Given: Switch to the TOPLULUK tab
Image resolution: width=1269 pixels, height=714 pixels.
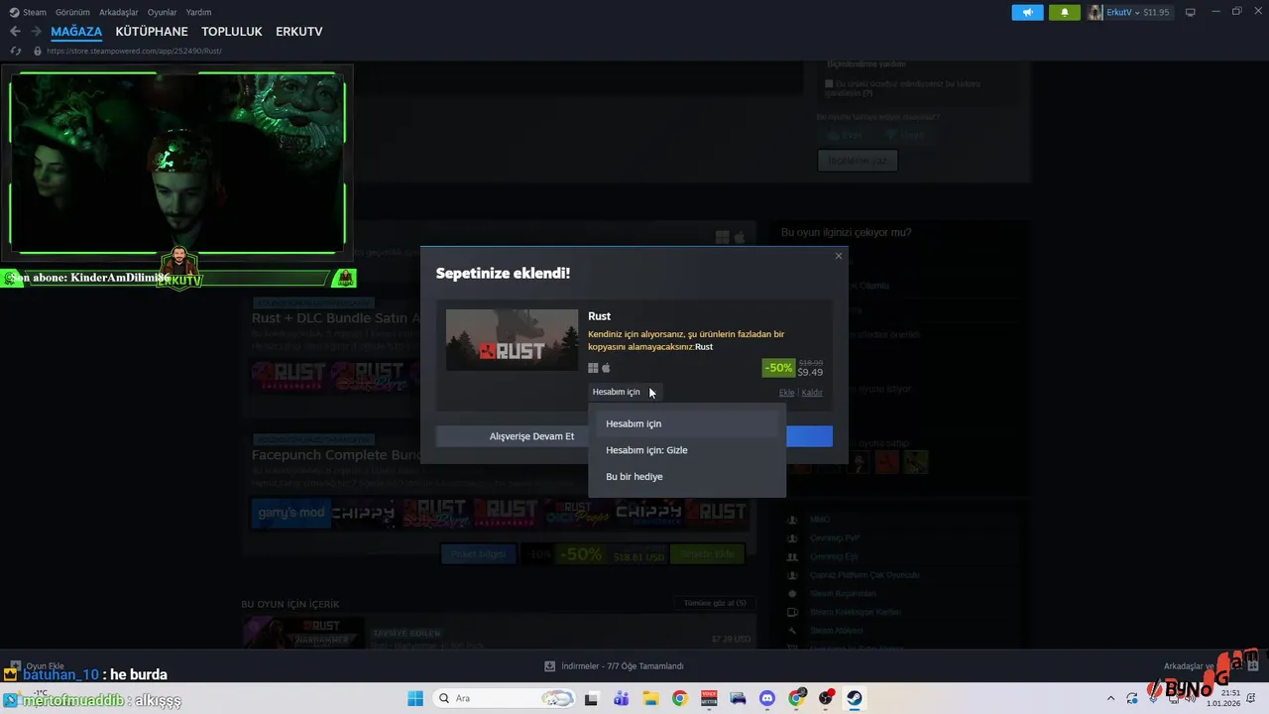Looking at the screenshot, I should click(232, 32).
